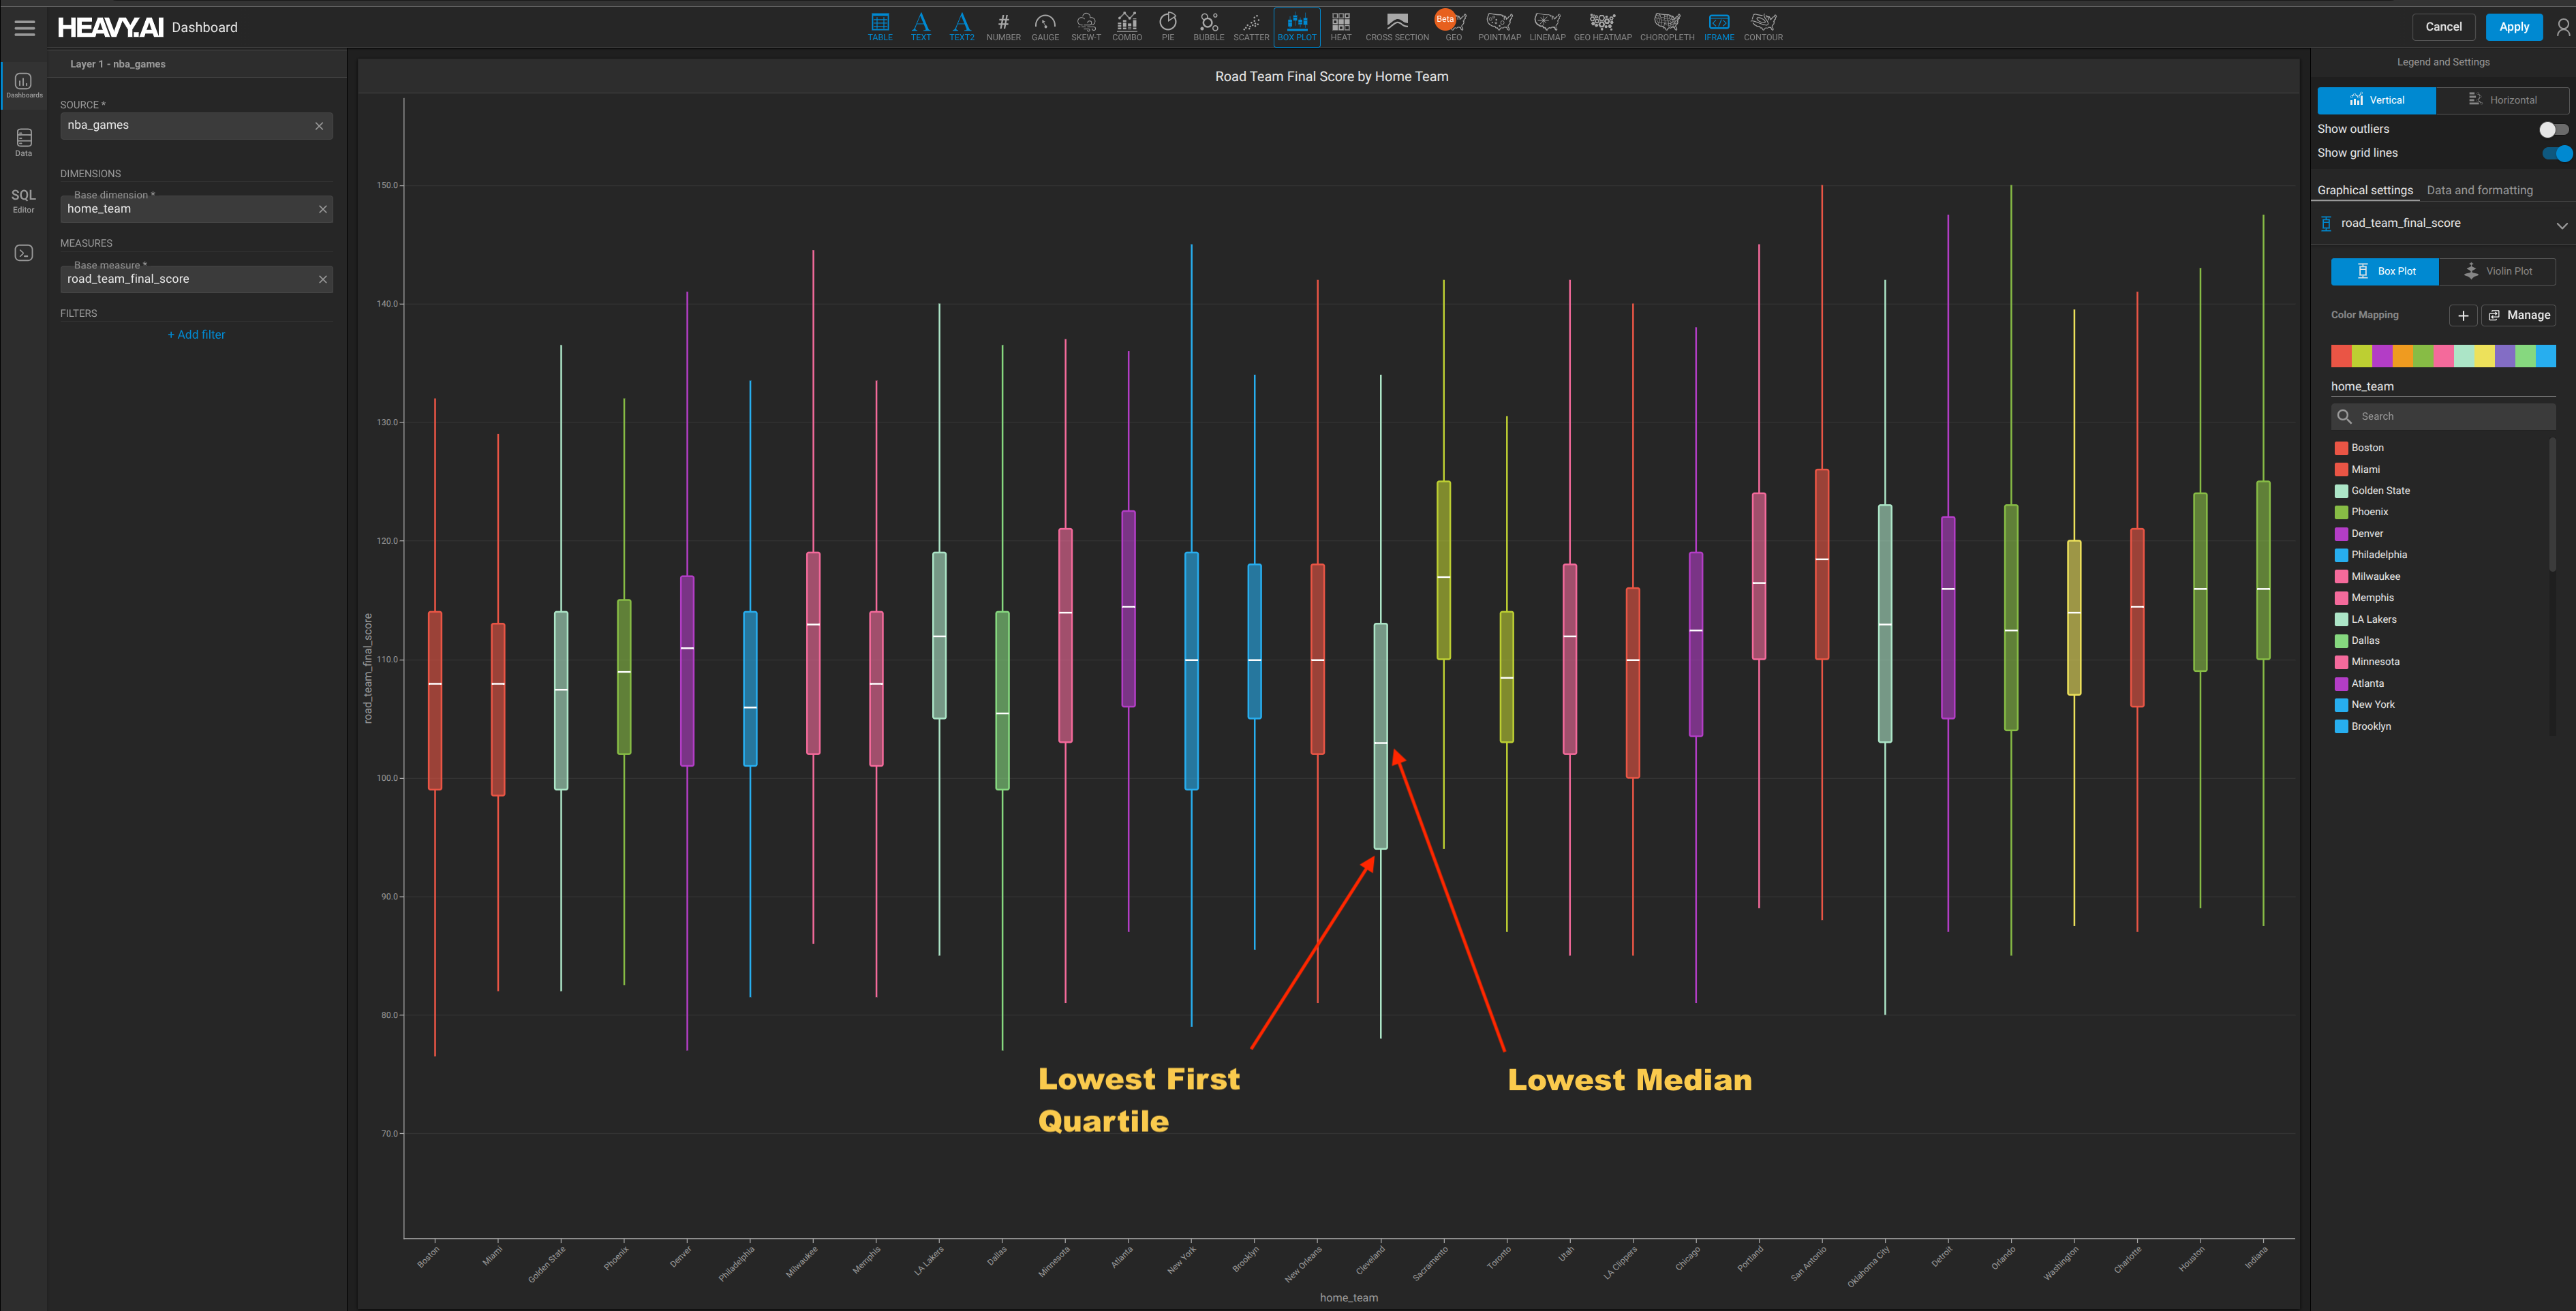Screen dimensions: 2576x1311
Task: Collapse the road_team_final_score settings chevron
Action: (2561, 225)
